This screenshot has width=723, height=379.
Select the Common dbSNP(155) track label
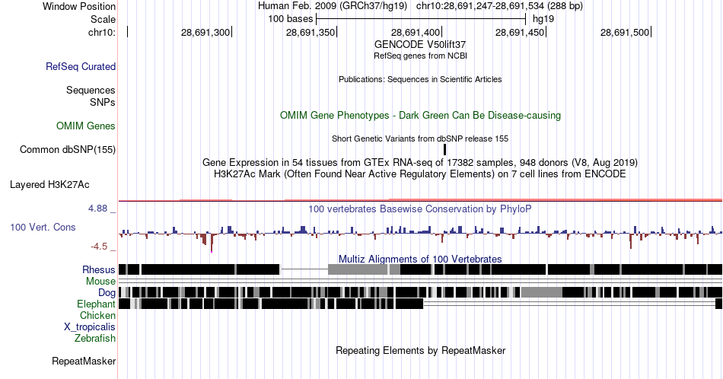coord(68,149)
